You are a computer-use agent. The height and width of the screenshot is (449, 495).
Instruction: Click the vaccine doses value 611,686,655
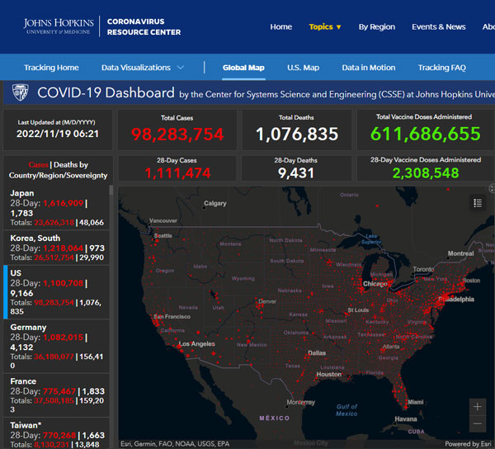[x=425, y=134]
